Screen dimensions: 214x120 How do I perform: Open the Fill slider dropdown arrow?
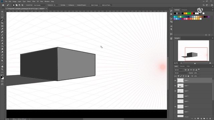(198, 76)
